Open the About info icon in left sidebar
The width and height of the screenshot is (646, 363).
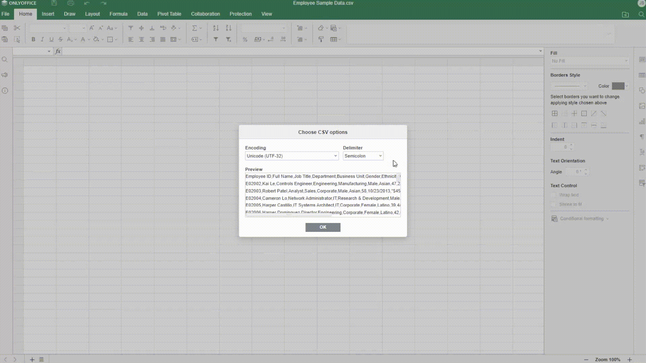tap(5, 91)
